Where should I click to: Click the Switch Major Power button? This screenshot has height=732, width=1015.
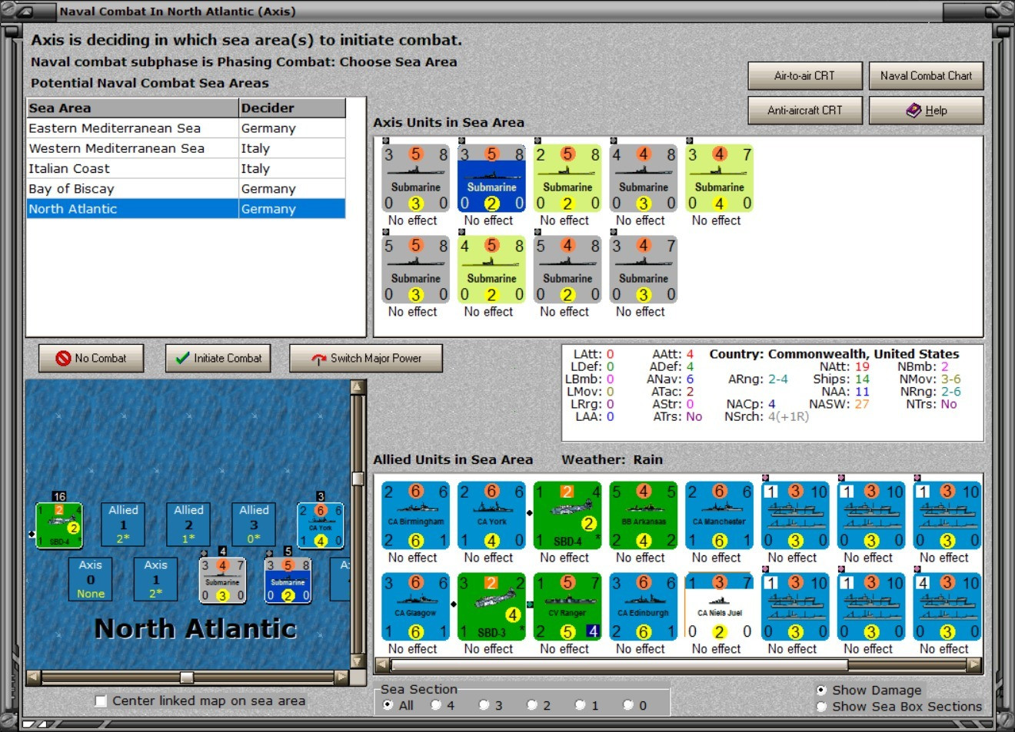click(x=366, y=358)
